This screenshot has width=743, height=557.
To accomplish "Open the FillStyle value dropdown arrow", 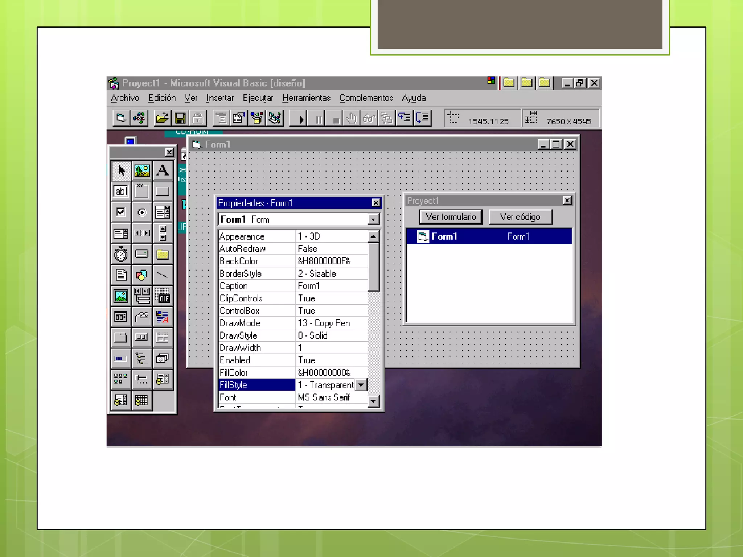I will click(x=361, y=385).
